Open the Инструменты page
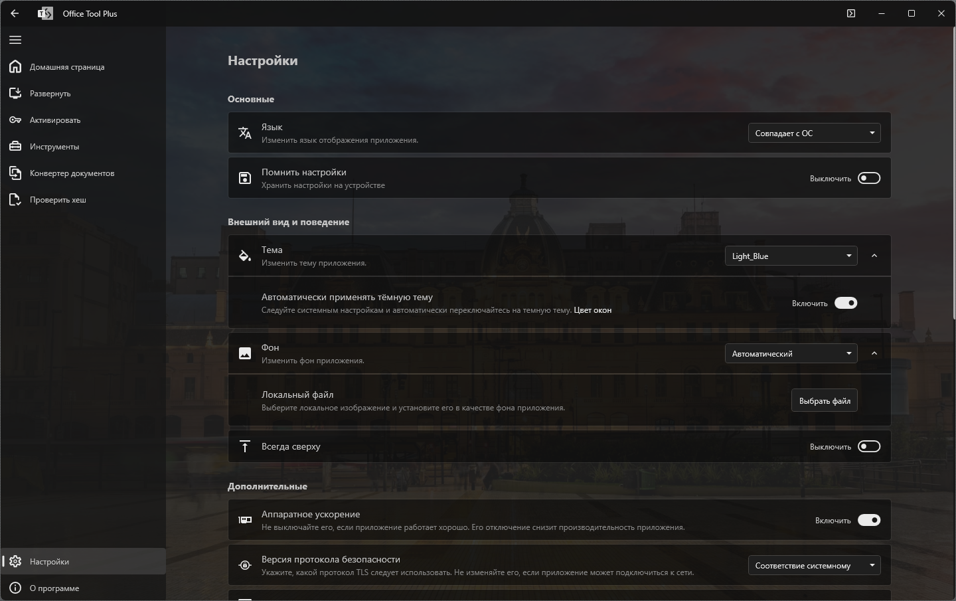 pos(83,146)
